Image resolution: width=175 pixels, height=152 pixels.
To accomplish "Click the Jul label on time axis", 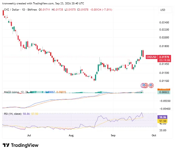I will [29, 135].
